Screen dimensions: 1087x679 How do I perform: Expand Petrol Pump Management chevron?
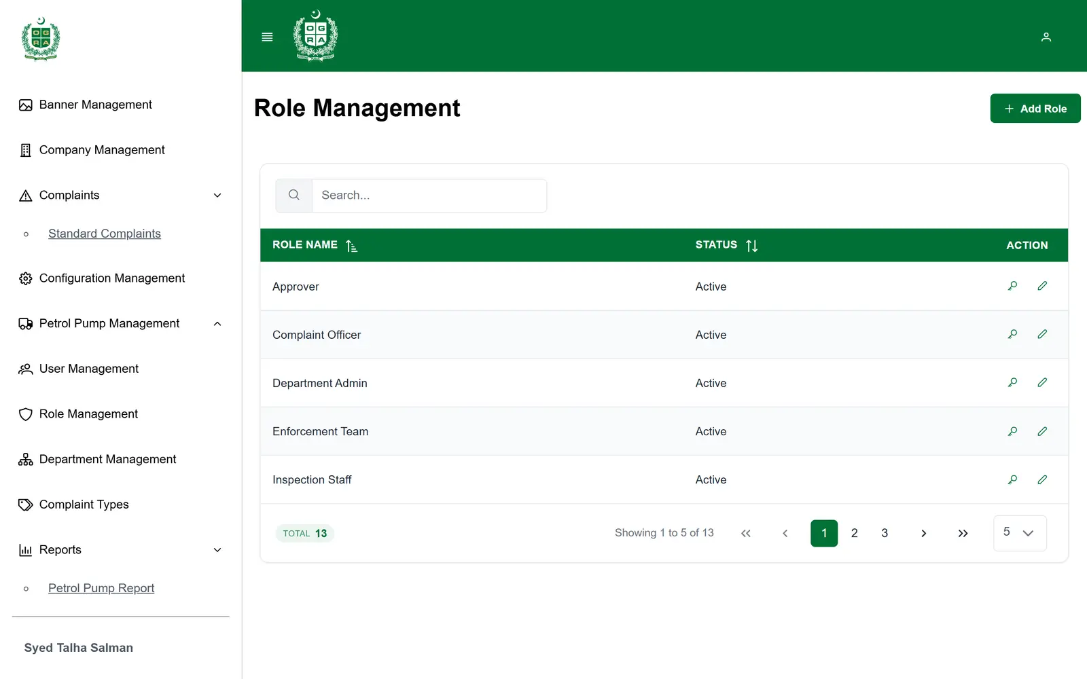tap(217, 324)
